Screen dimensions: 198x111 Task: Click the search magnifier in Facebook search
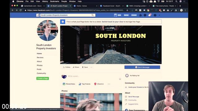point(93,15)
